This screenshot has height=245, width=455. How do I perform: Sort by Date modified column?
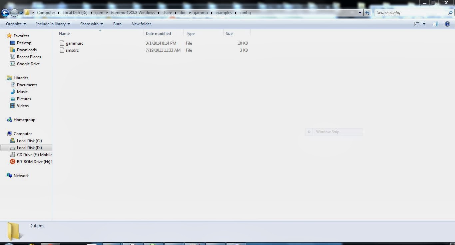[164, 34]
